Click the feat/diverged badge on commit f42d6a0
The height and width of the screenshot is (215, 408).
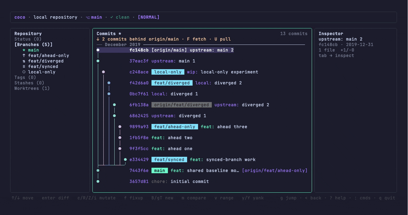pos(172,83)
